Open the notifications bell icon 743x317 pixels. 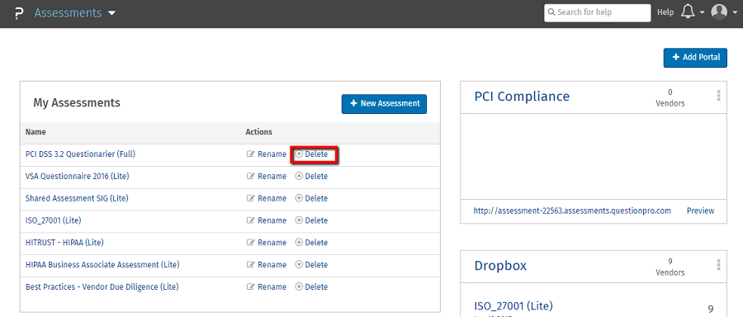pyautogui.click(x=688, y=12)
